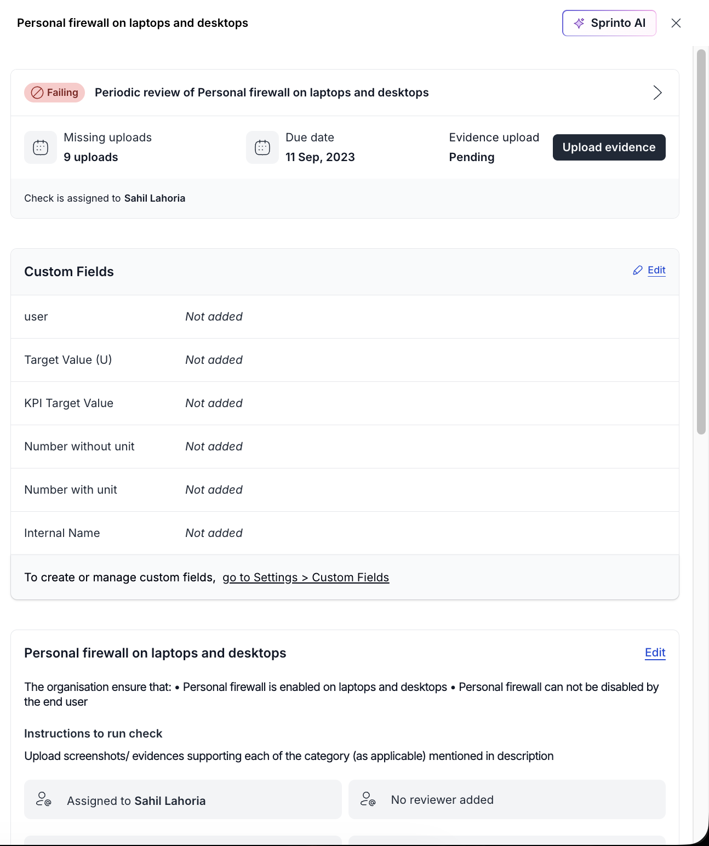Click the red Failing status badge
The image size is (709, 846).
54,93
